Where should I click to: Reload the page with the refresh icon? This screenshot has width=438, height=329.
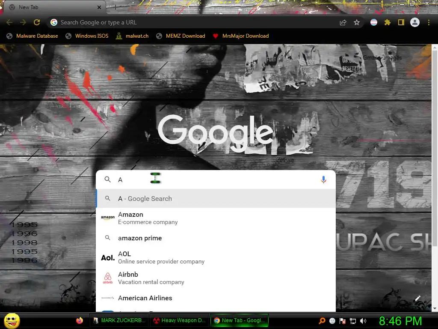click(37, 22)
